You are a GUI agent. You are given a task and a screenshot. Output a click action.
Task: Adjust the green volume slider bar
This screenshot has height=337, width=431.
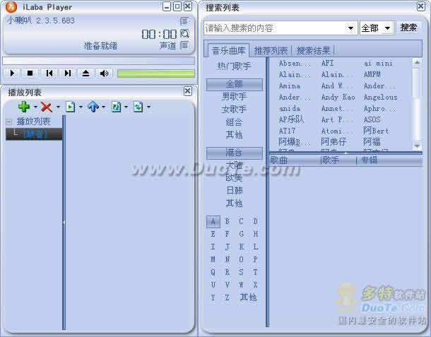(x=155, y=73)
